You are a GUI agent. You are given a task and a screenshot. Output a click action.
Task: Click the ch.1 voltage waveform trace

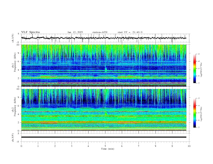tap(104, 38)
